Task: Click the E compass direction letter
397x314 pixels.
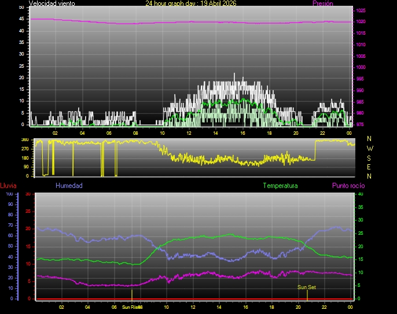Action: pos(370,167)
